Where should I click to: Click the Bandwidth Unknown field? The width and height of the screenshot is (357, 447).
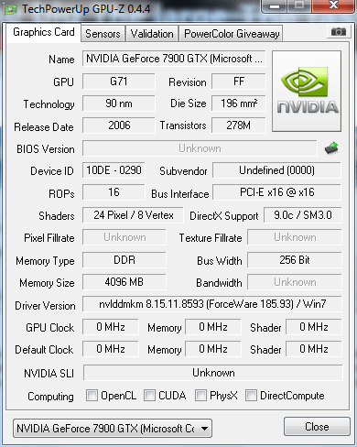pos(295,282)
